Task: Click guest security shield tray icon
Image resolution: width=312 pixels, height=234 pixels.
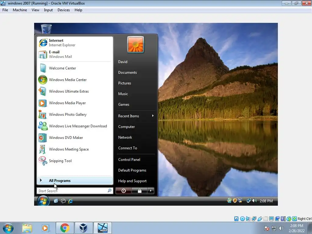Action: (235, 200)
